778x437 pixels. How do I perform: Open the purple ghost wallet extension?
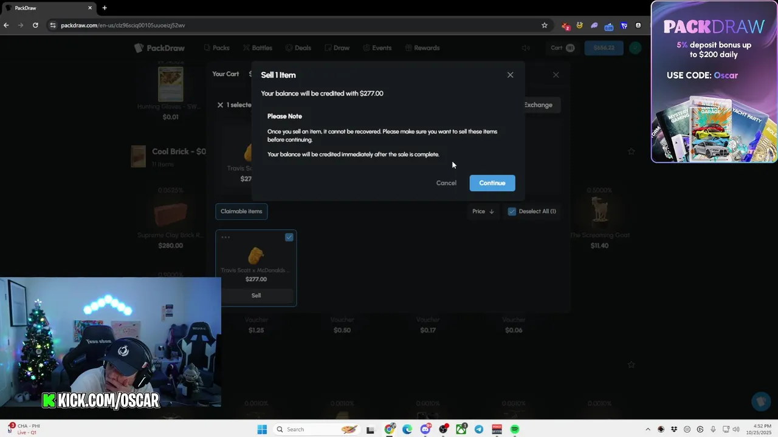pyautogui.click(x=594, y=25)
